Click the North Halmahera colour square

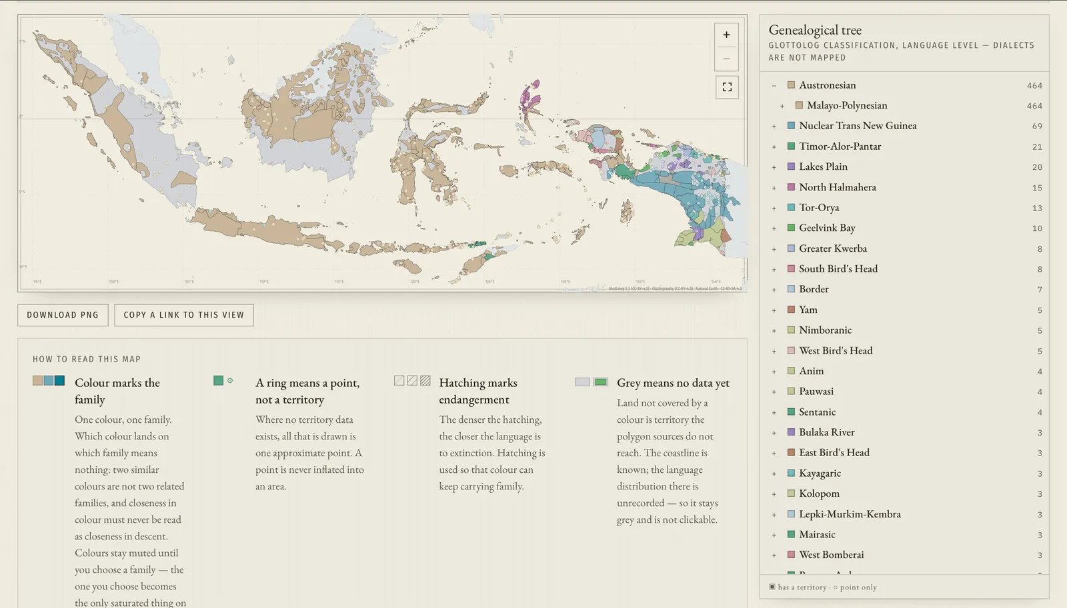[791, 187]
